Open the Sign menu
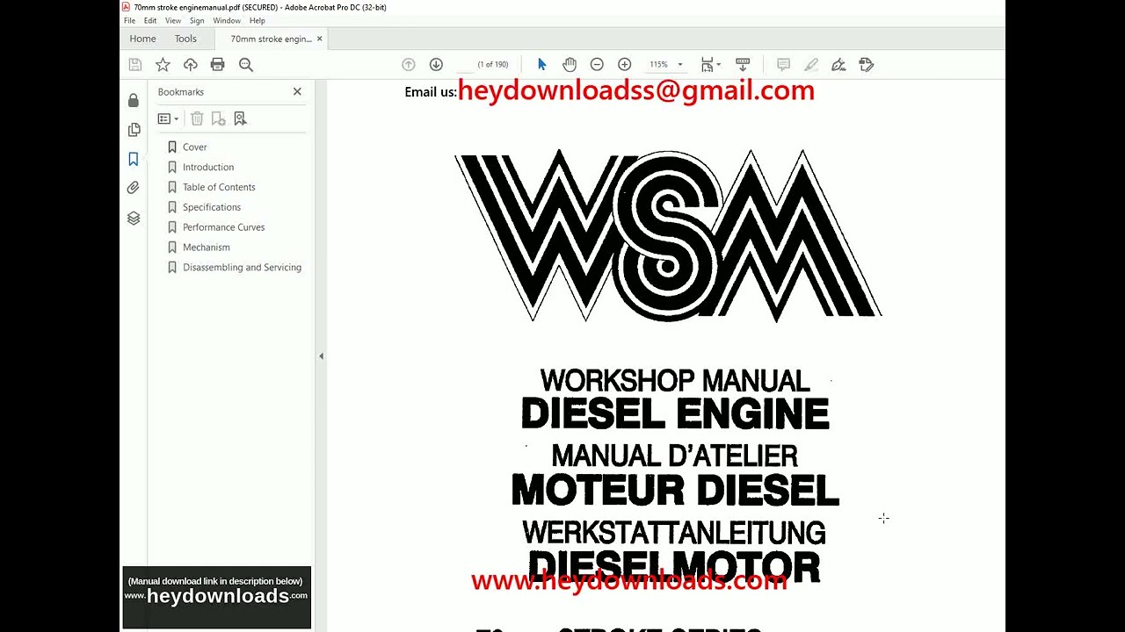 click(197, 20)
